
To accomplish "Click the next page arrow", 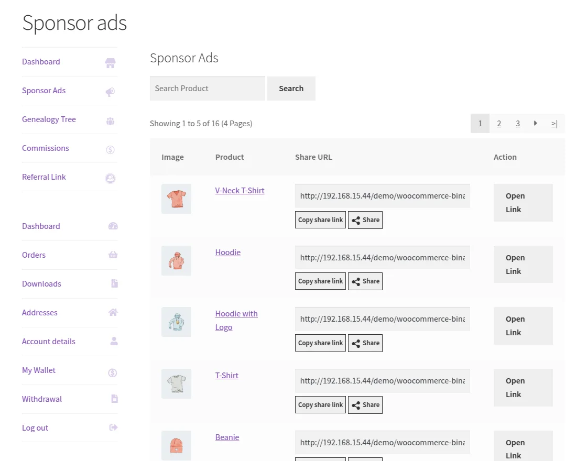I will [x=536, y=123].
